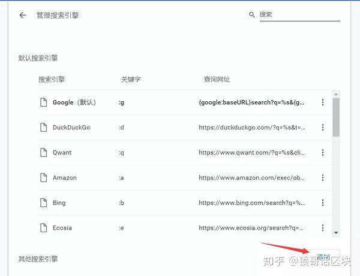Viewport: 360px width, 276px height.
Task: Click the {google:baseURL}search query URL
Action: coord(251,102)
